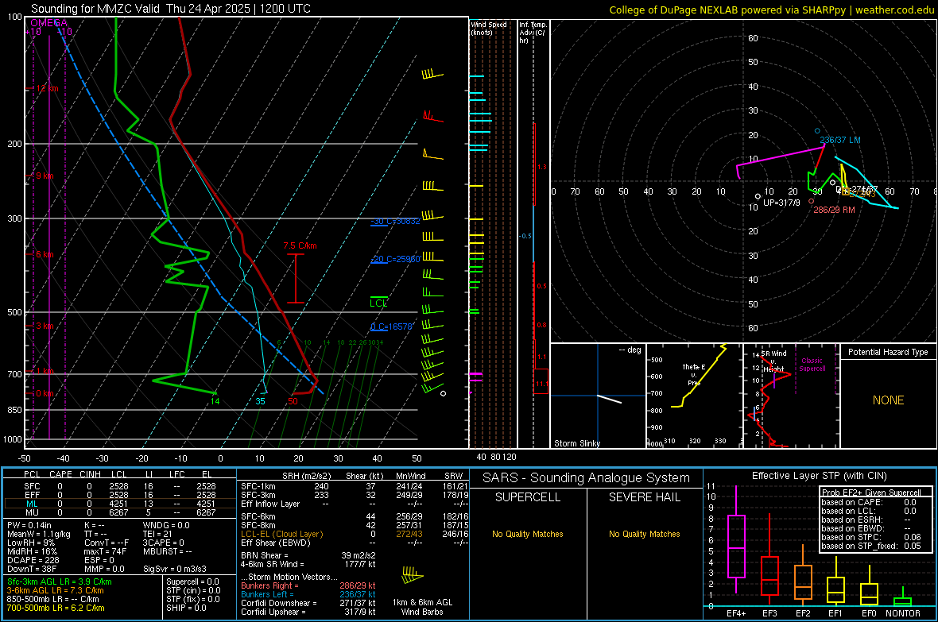Click the SHIP = 0.0 value

[x=186, y=608]
